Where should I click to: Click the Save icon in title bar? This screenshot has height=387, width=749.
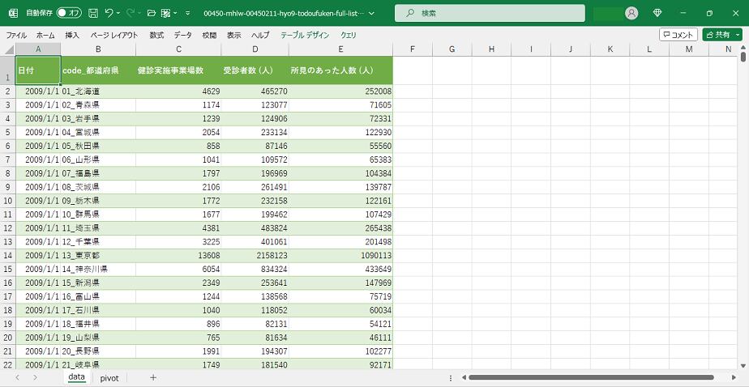pos(93,13)
